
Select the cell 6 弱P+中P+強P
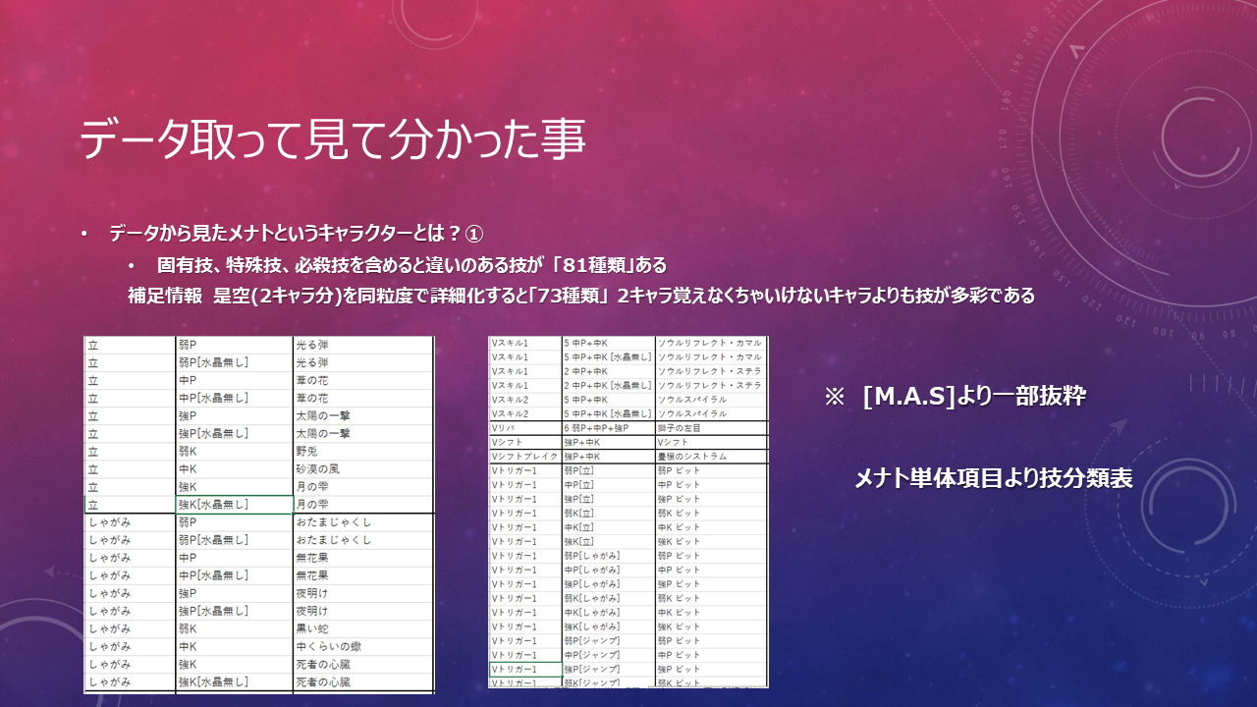[608, 428]
